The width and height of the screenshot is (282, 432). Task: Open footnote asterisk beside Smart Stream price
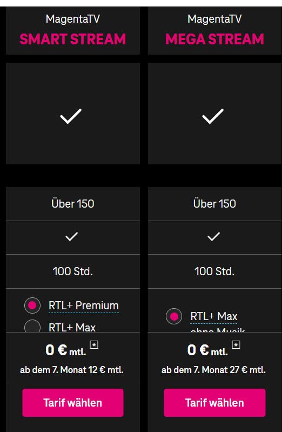click(x=94, y=344)
